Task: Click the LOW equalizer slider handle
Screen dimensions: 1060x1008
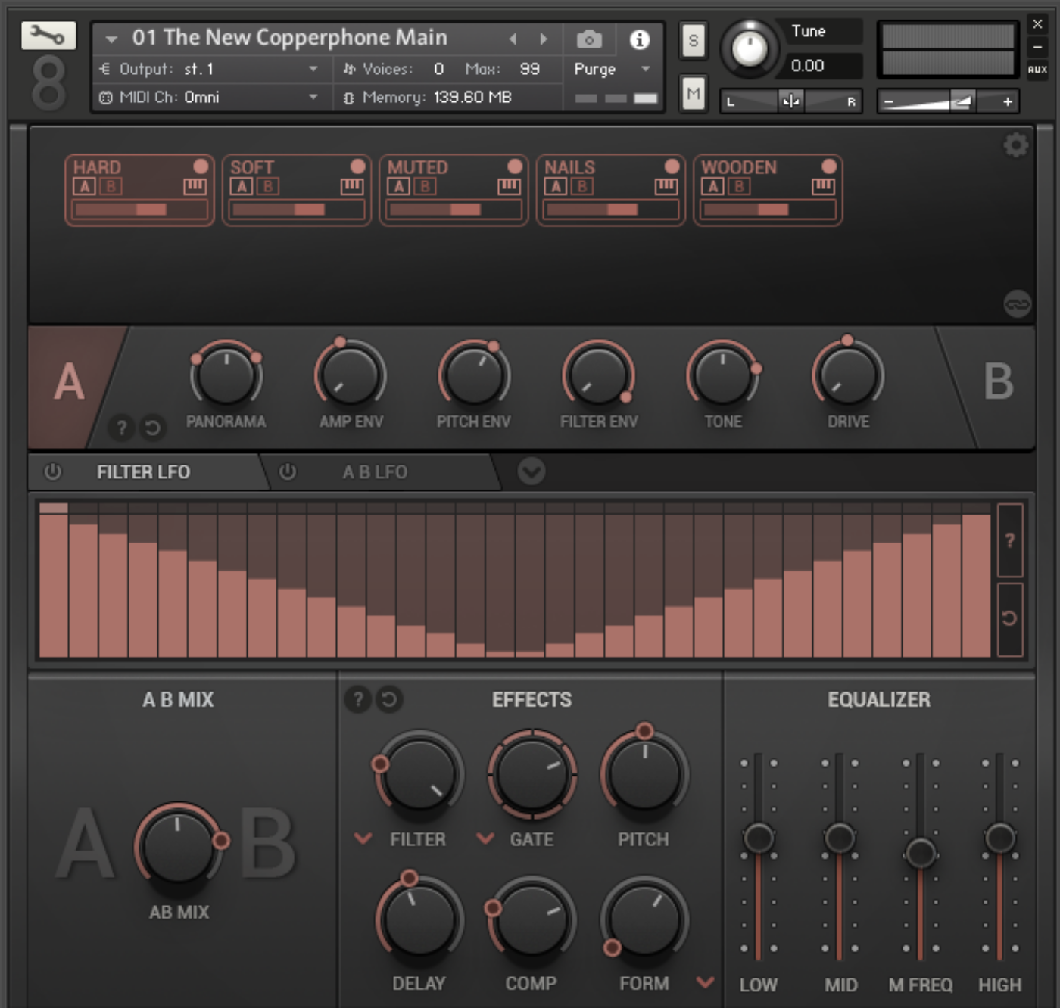Action: coord(759,838)
